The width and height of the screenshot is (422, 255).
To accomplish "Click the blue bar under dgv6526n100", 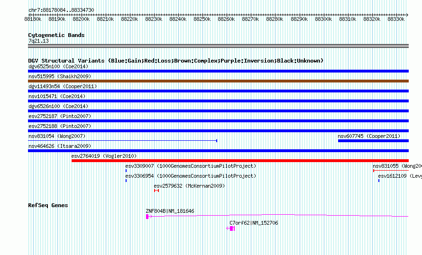I will point(218,111).
